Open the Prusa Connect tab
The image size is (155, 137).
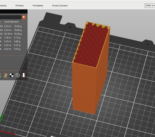pos(60,6)
